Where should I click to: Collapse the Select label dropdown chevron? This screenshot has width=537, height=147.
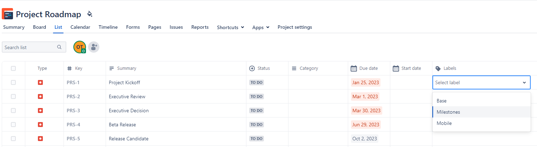[524, 83]
